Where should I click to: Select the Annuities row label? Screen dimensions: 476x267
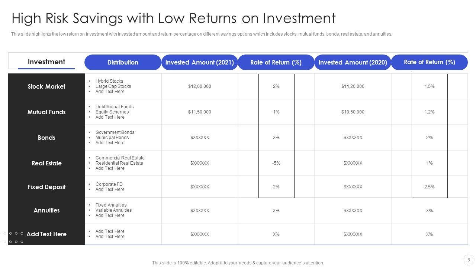click(46, 210)
